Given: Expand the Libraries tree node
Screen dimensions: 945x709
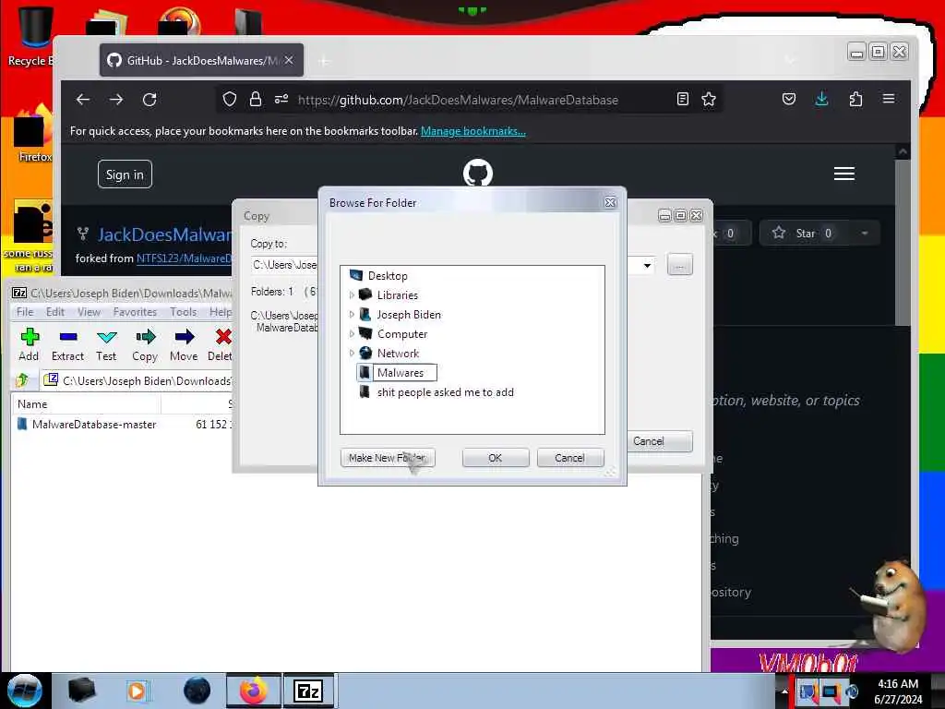Looking at the screenshot, I should click(352, 295).
